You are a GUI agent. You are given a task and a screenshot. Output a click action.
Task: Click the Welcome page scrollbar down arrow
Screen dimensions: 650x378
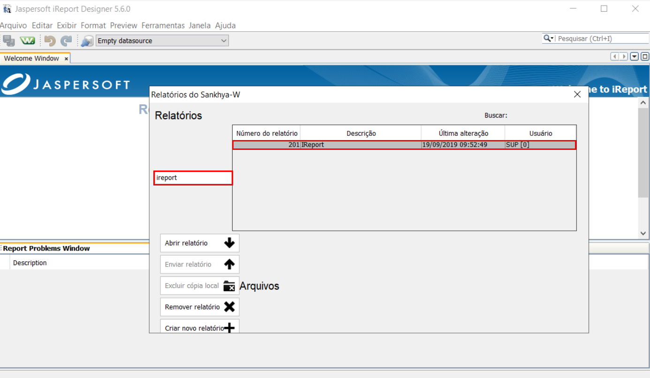click(x=643, y=233)
